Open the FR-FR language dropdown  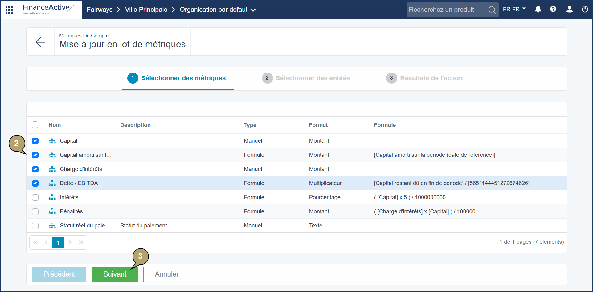pyautogui.click(x=514, y=9)
